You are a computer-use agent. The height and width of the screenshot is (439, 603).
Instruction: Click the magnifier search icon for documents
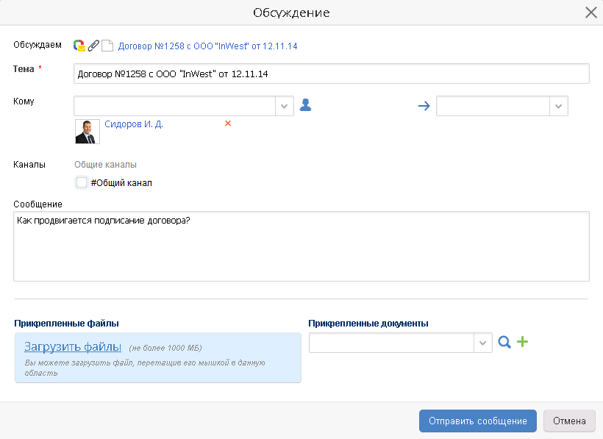[504, 342]
